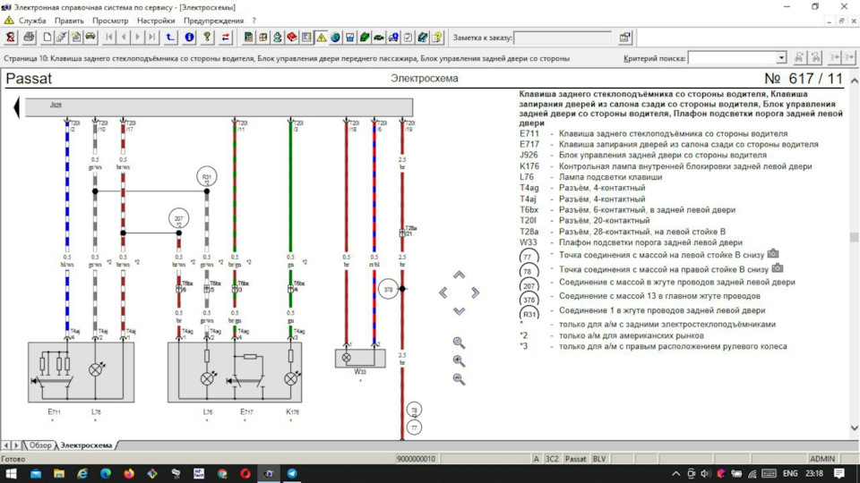Click the order note button beside note field

[624, 38]
